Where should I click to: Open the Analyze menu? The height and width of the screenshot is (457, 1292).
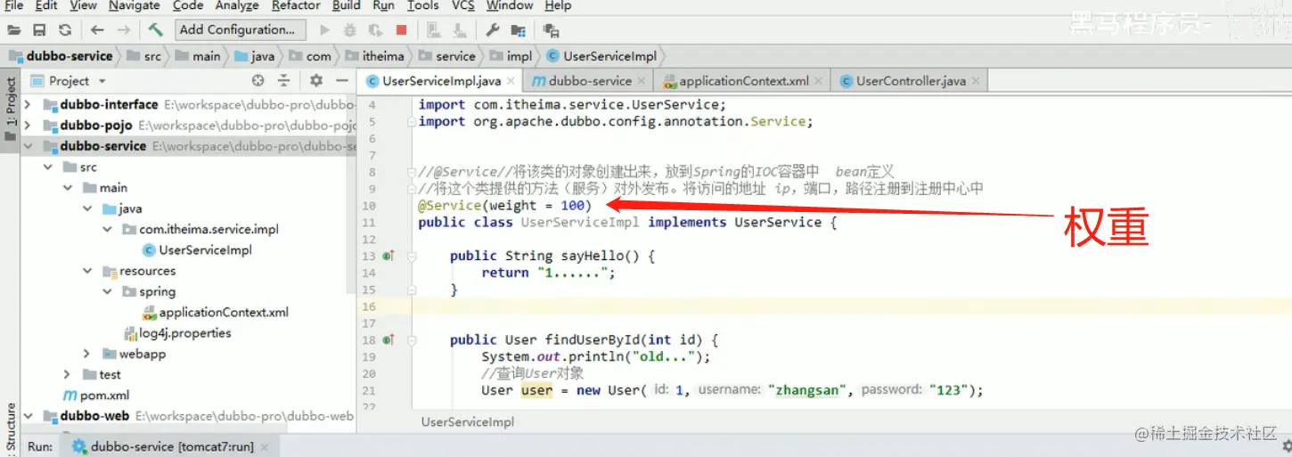pos(237,5)
